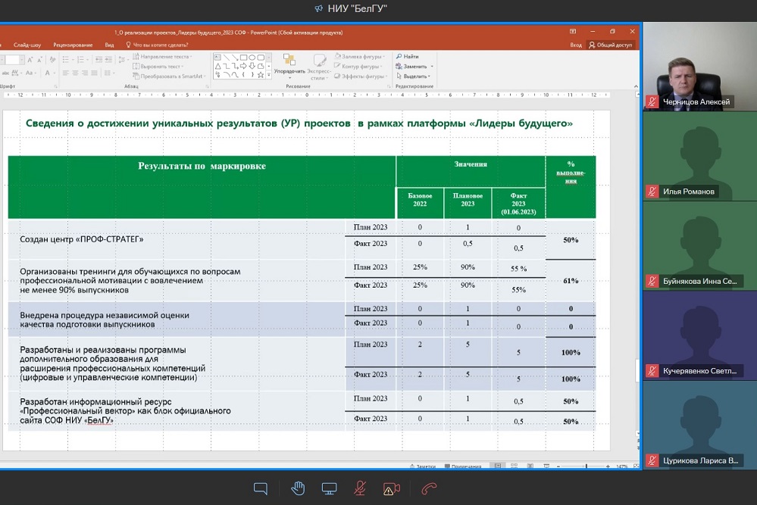Screen dimensions: 757x505
Task: Adjust the zoom slider in the status bar
Action: [x=586, y=466]
